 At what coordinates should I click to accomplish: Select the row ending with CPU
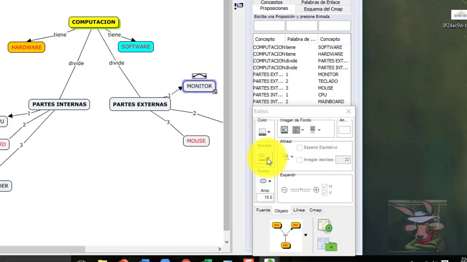pos(302,95)
